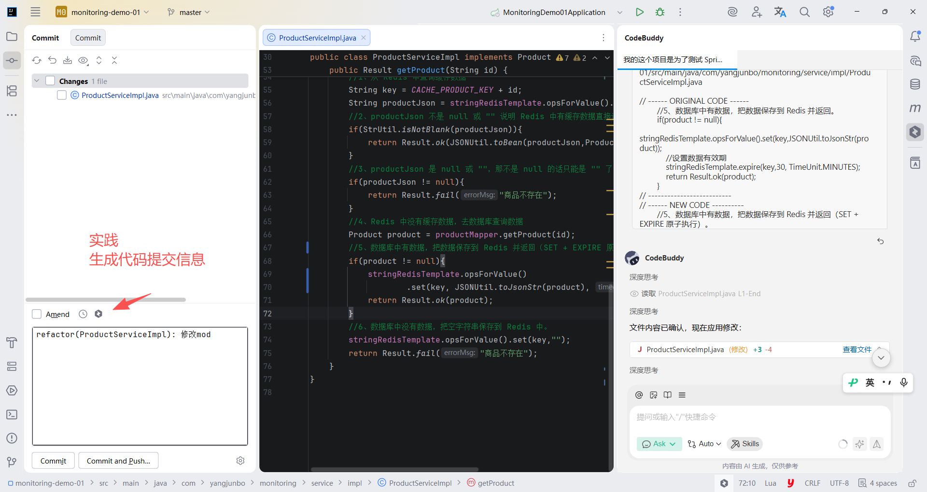Open the Database tool window
Image resolution: width=927 pixels, height=492 pixels.
(915, 84)
